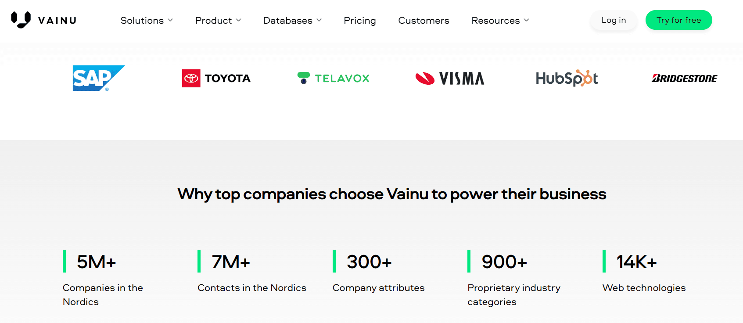743x323 pixels.
Task: Click the 900+ industry categories stat
Action: pyautogui.click(x=504, y=262)
